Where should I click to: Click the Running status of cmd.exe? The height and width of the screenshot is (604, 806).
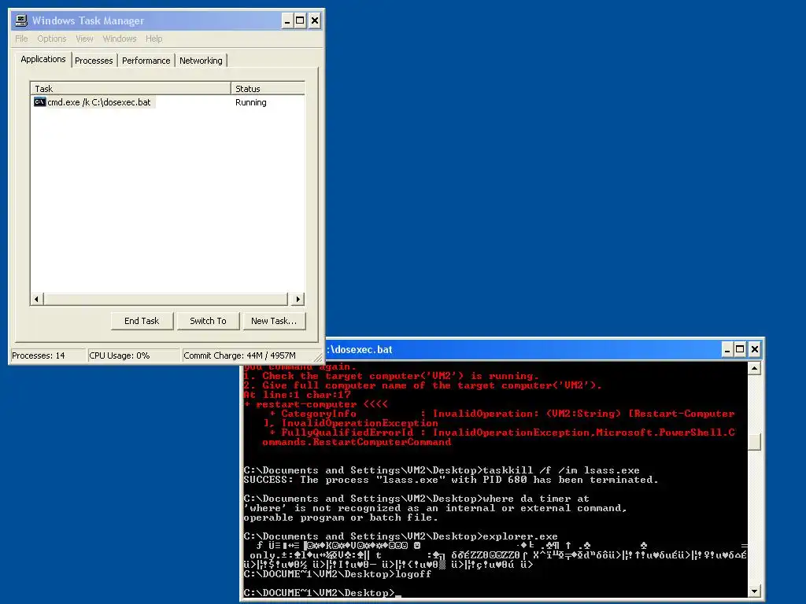(251, 102)
